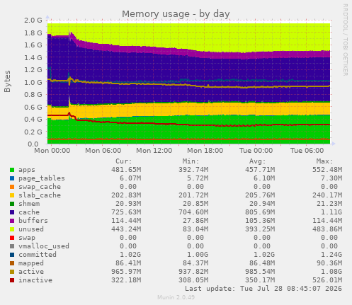
Task: Click cache max value 1.11G
Action: 331,212
